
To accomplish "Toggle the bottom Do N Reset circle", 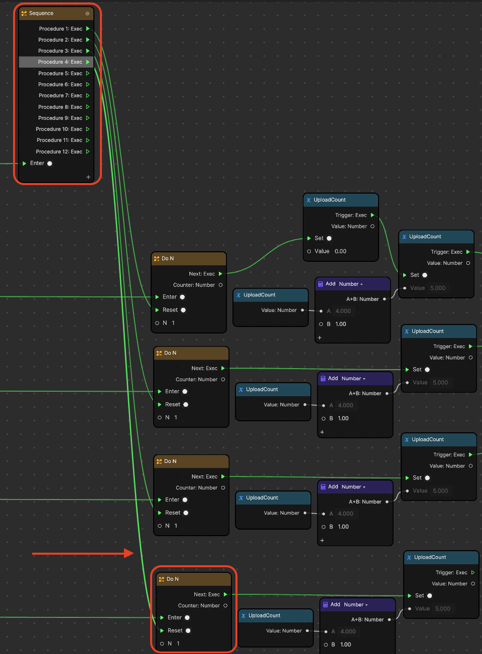I will click(188, 630).
